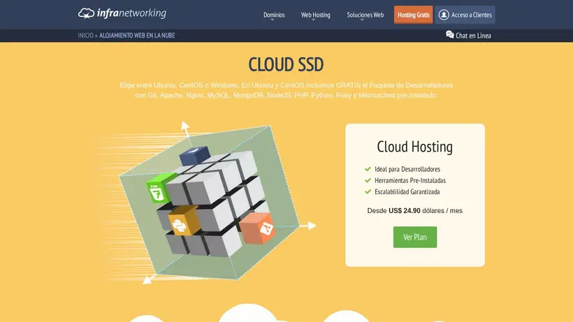Click the 'Desde US$ 24.90 dólares / mes' price
Screen dimensions: 573x322
click(415, 211)
